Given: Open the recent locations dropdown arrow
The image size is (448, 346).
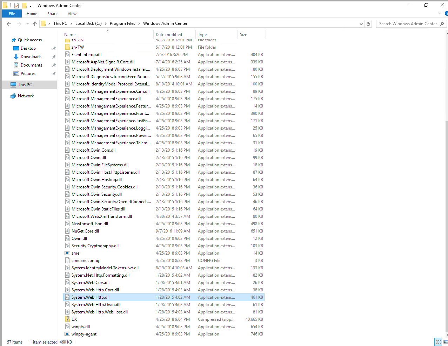Looking at the screenshot, I should click(27, 24).
